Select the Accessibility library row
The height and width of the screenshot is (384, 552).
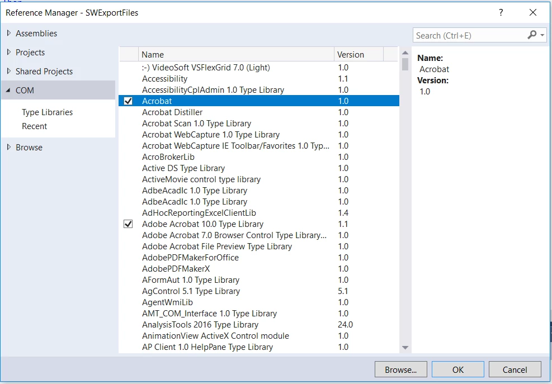(x=259, y=78)
